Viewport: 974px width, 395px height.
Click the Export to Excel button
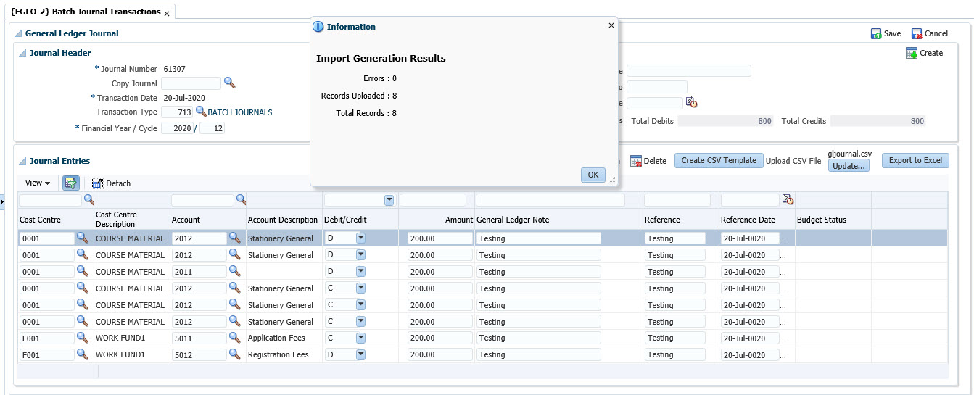[x=915, y=160]
